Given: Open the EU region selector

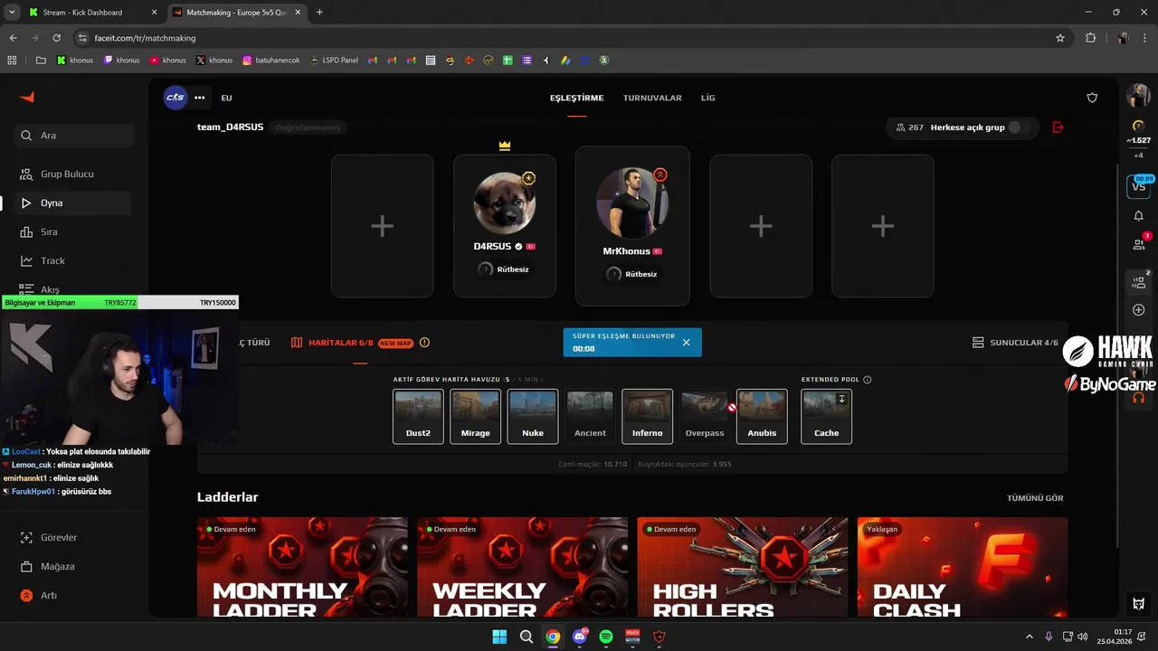Looking at the screenshot, I should click(226, 98).
